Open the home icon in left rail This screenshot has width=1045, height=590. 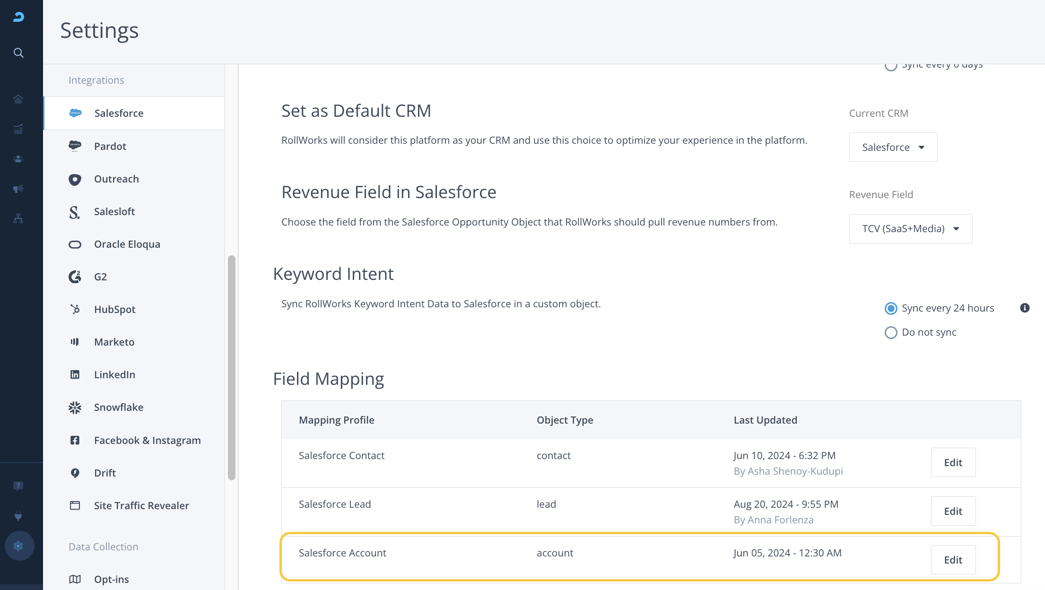(x=18, y=99)
